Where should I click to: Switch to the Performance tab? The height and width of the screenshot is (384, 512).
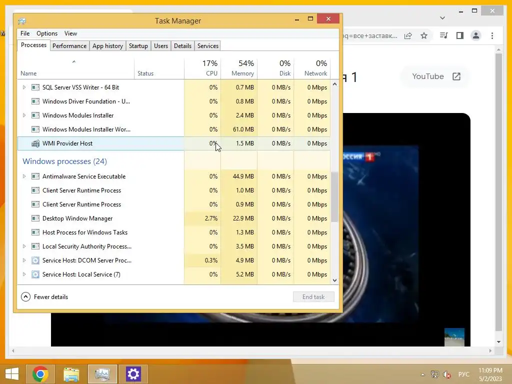click(69, 46)
